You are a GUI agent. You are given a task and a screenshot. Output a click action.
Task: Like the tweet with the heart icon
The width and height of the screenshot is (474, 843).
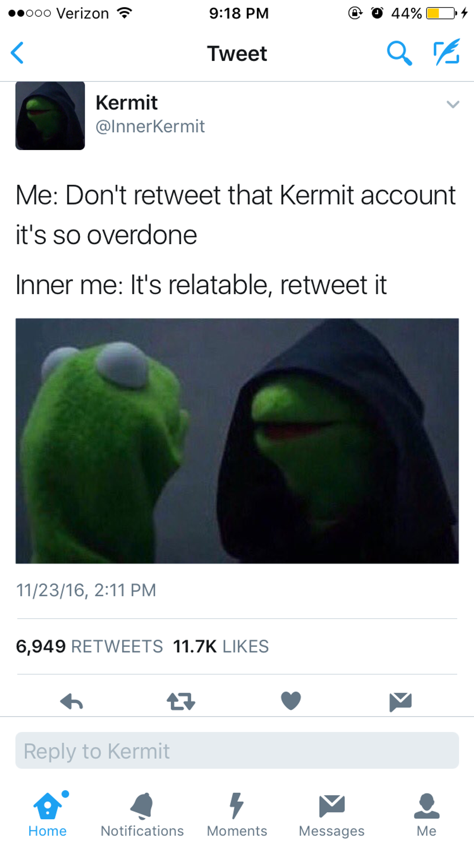coord(291,700)
